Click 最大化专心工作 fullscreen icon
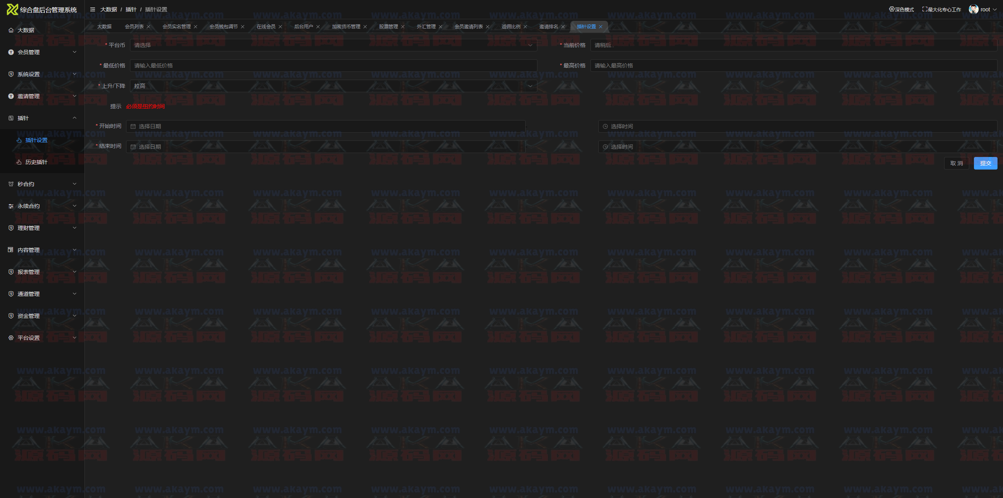 coord(924,9)
